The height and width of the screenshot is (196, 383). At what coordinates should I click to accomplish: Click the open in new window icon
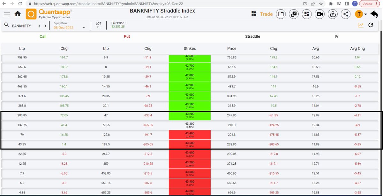click(294, 14)
